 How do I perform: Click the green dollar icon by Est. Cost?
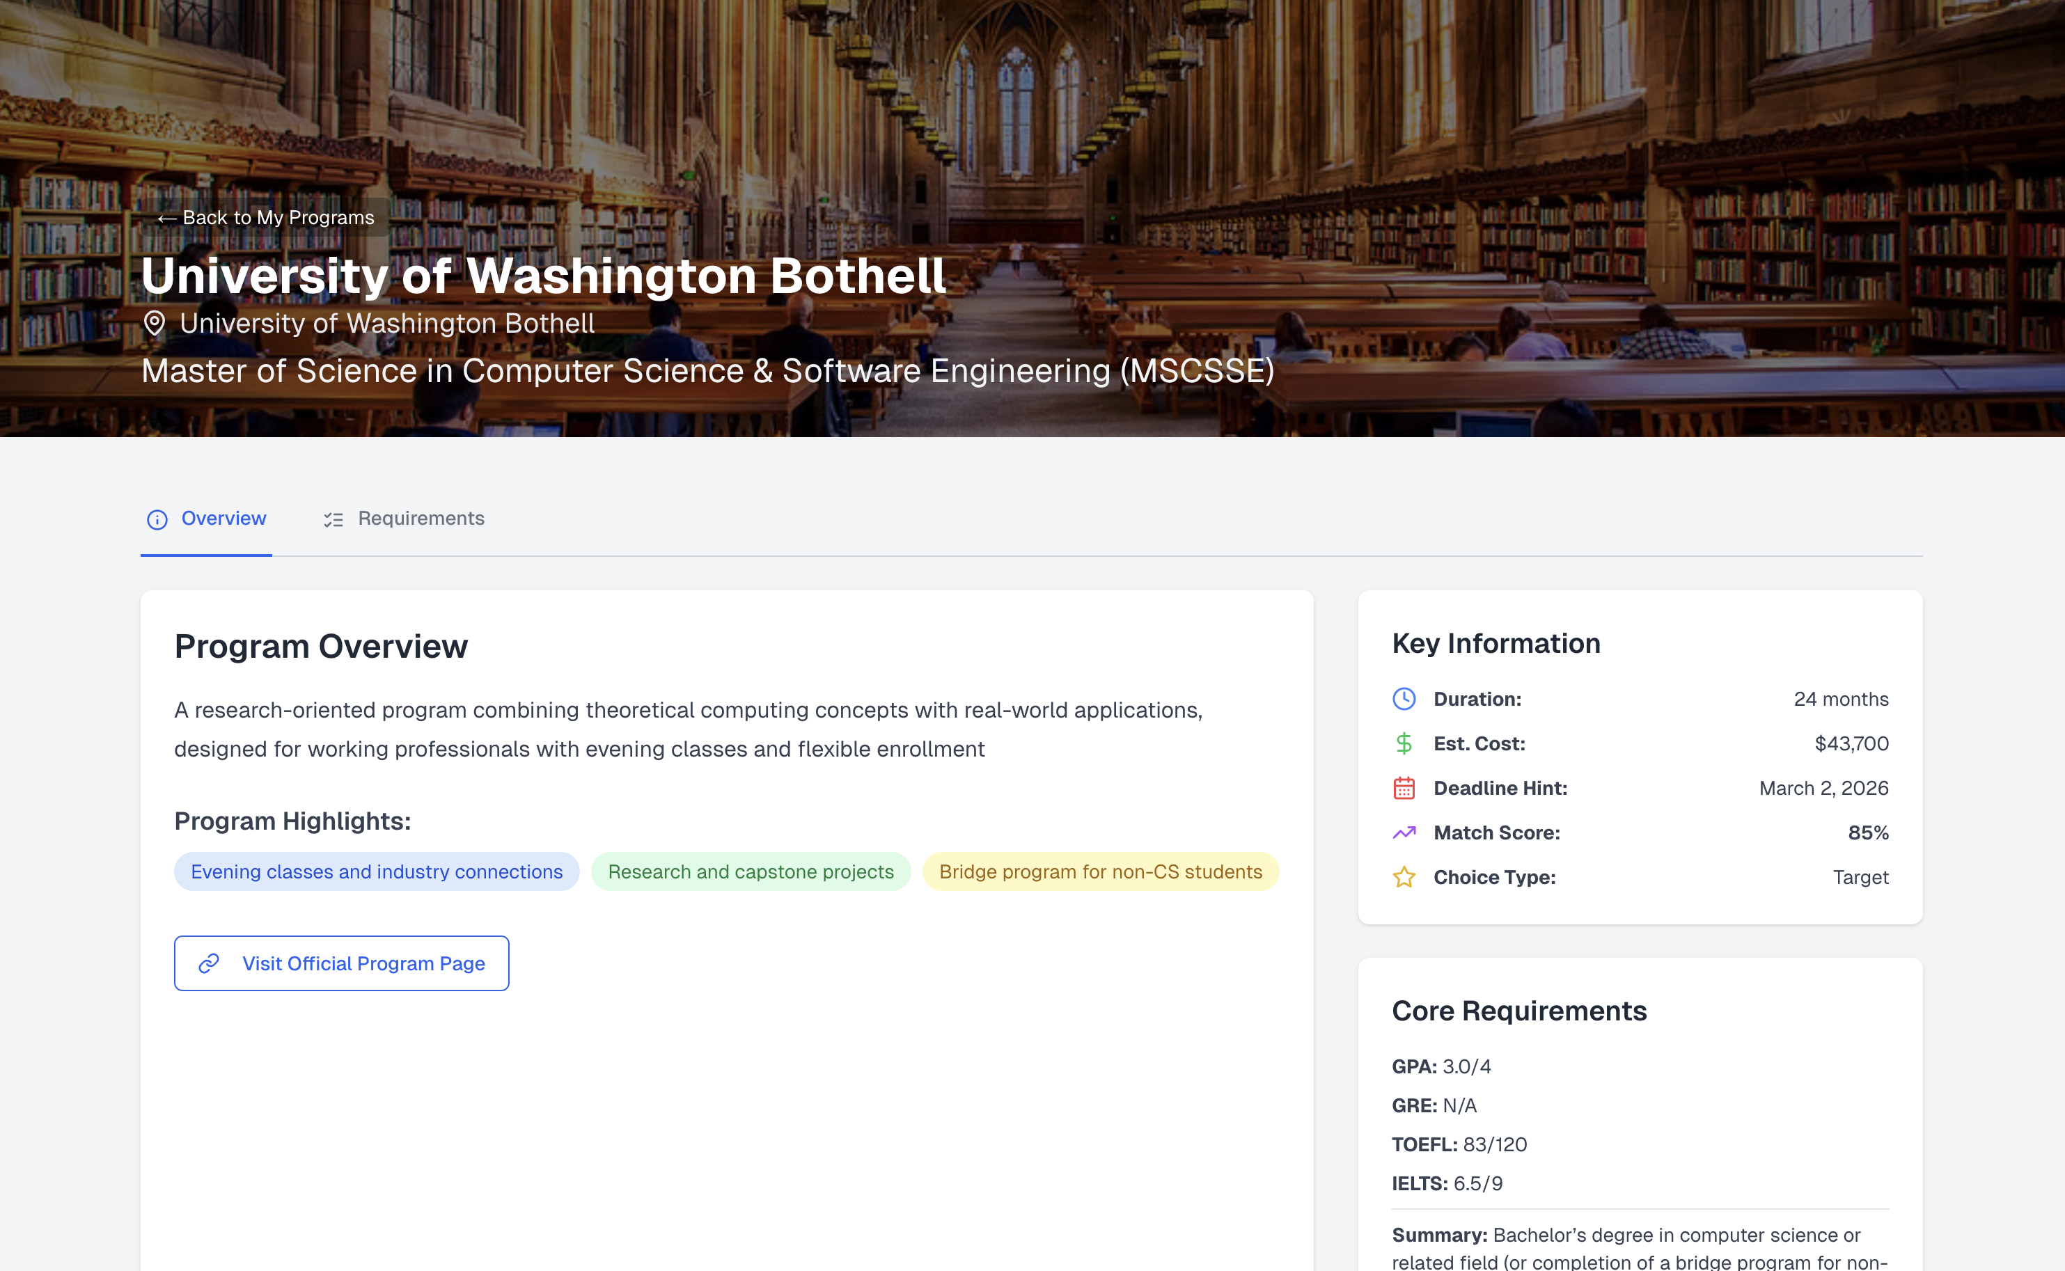point(1404,743)
